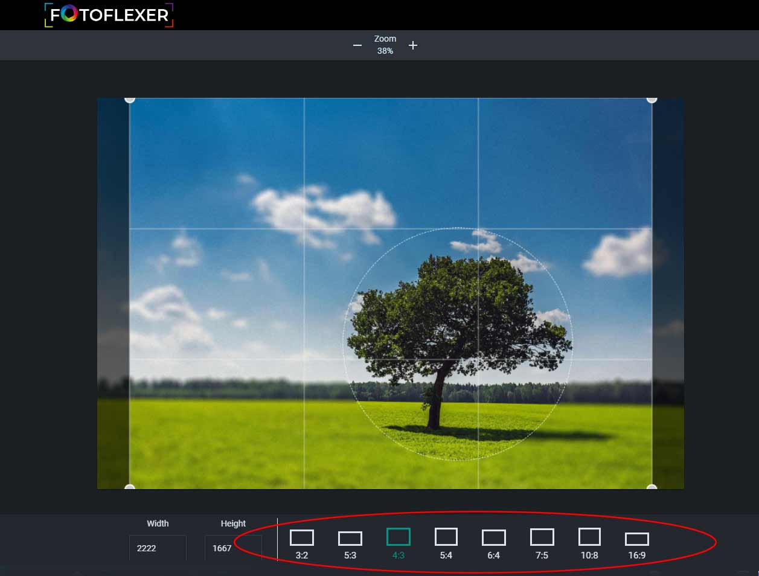Viewport: 759px width, 576px height.
Task: Click the bottom-right crop handle
Action: point(652,487)
